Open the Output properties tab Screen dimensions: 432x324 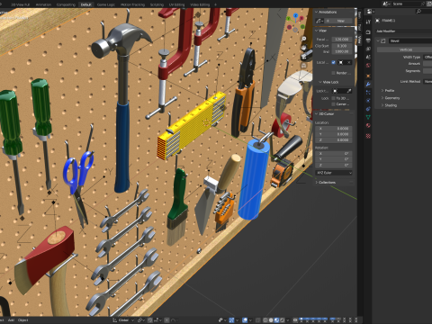coord(368,40)
